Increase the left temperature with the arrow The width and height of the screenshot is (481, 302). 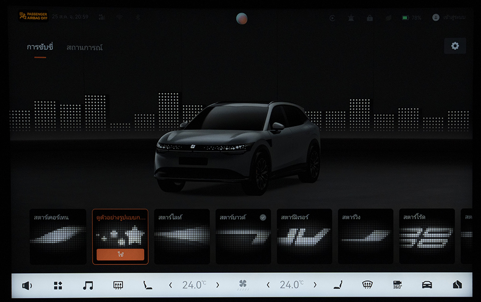[x=217, y=285]
